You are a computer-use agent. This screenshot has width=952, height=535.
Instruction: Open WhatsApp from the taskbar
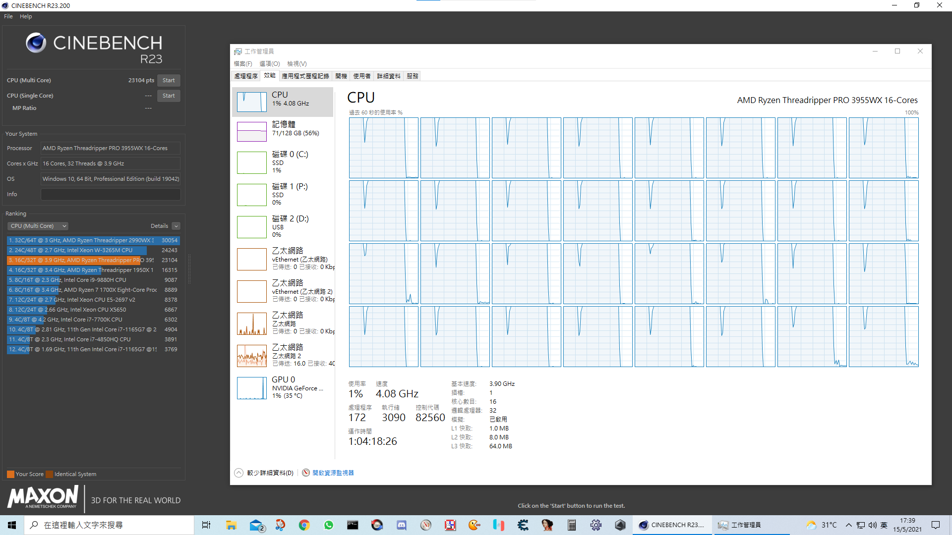click(329, 525)
